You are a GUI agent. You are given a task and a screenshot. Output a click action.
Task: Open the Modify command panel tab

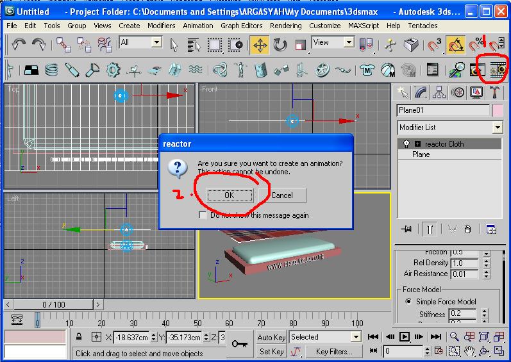point(421,93)
